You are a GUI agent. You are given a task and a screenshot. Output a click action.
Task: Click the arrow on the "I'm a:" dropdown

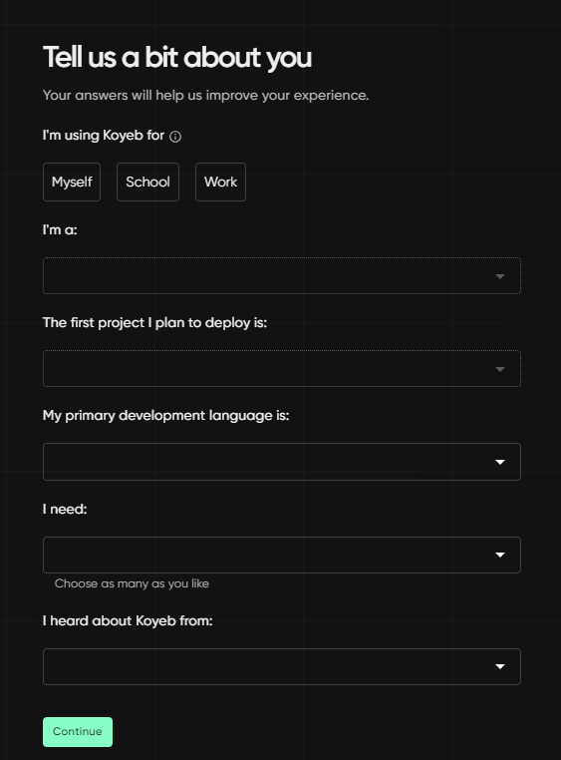500,276
